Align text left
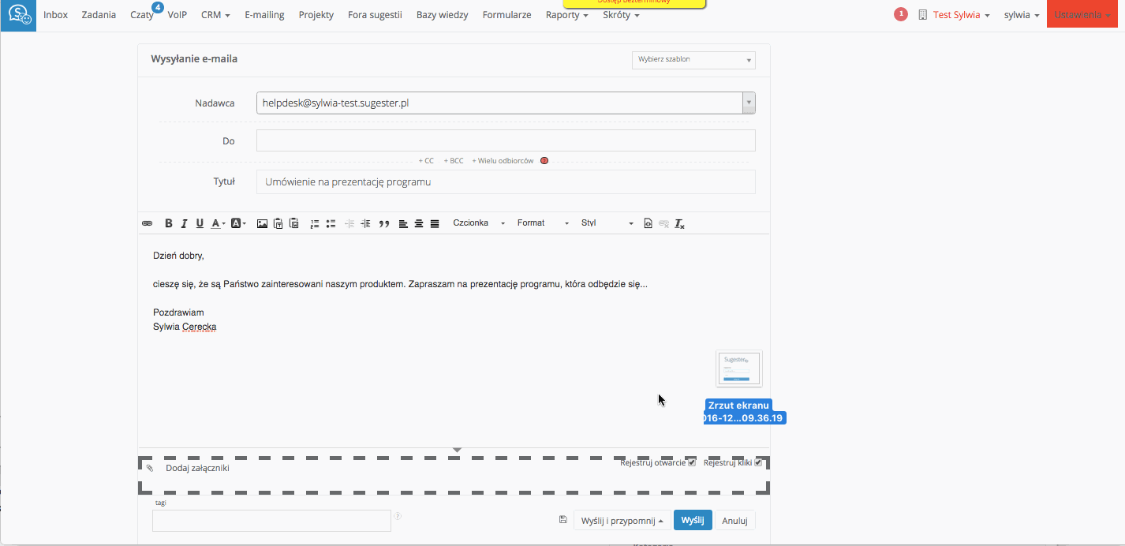The height and width of the screenshot is (546, 1125). pos(403,223)
